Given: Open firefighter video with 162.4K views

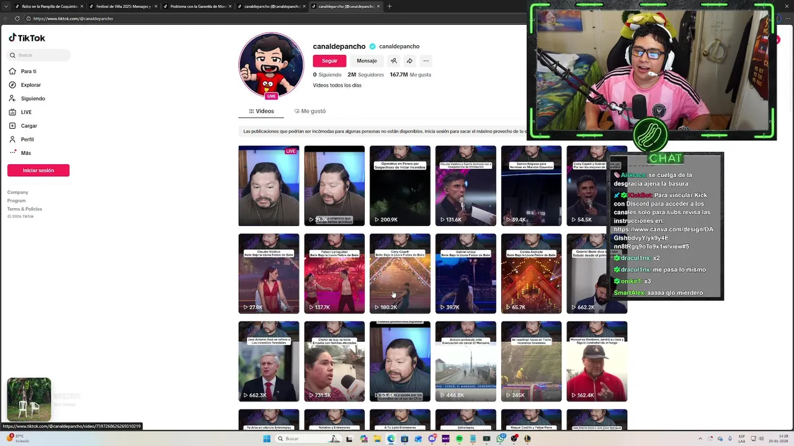Looking at the screenshot, I should (597, 362).
